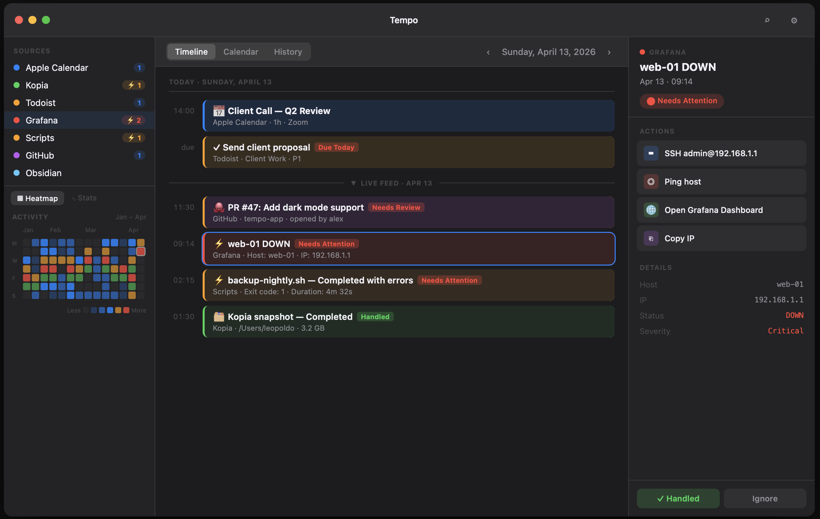Open settings via the gear icon

tap(794, 21)
